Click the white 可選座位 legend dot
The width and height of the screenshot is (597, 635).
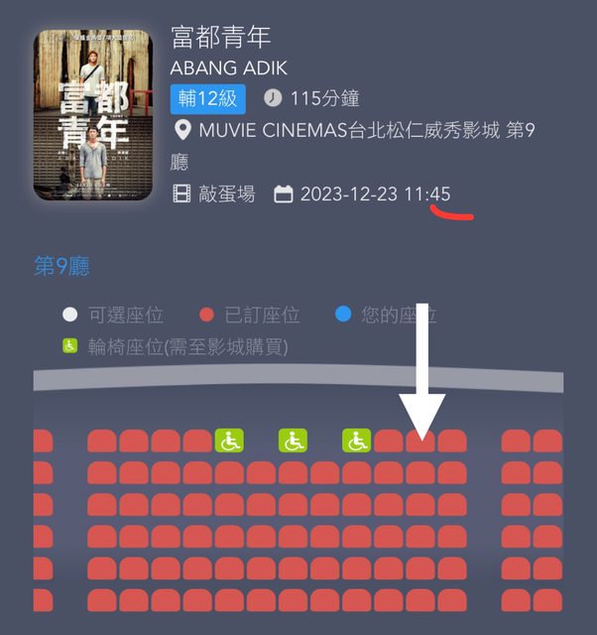click(70, 315)
